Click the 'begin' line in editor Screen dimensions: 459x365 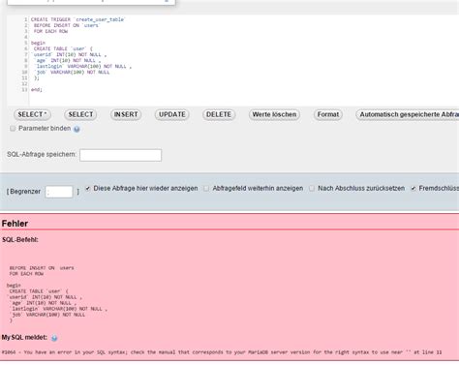coord(38,43)
